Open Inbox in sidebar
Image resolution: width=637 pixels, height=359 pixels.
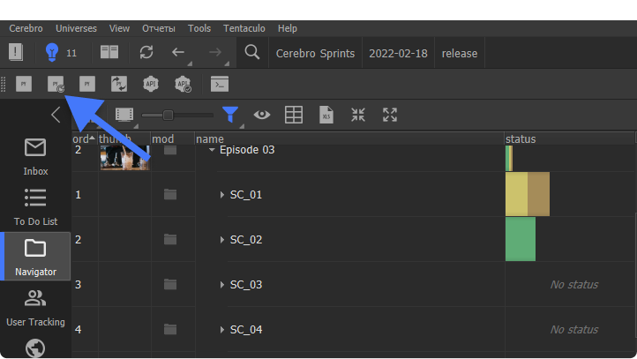(x=35, y=157)
